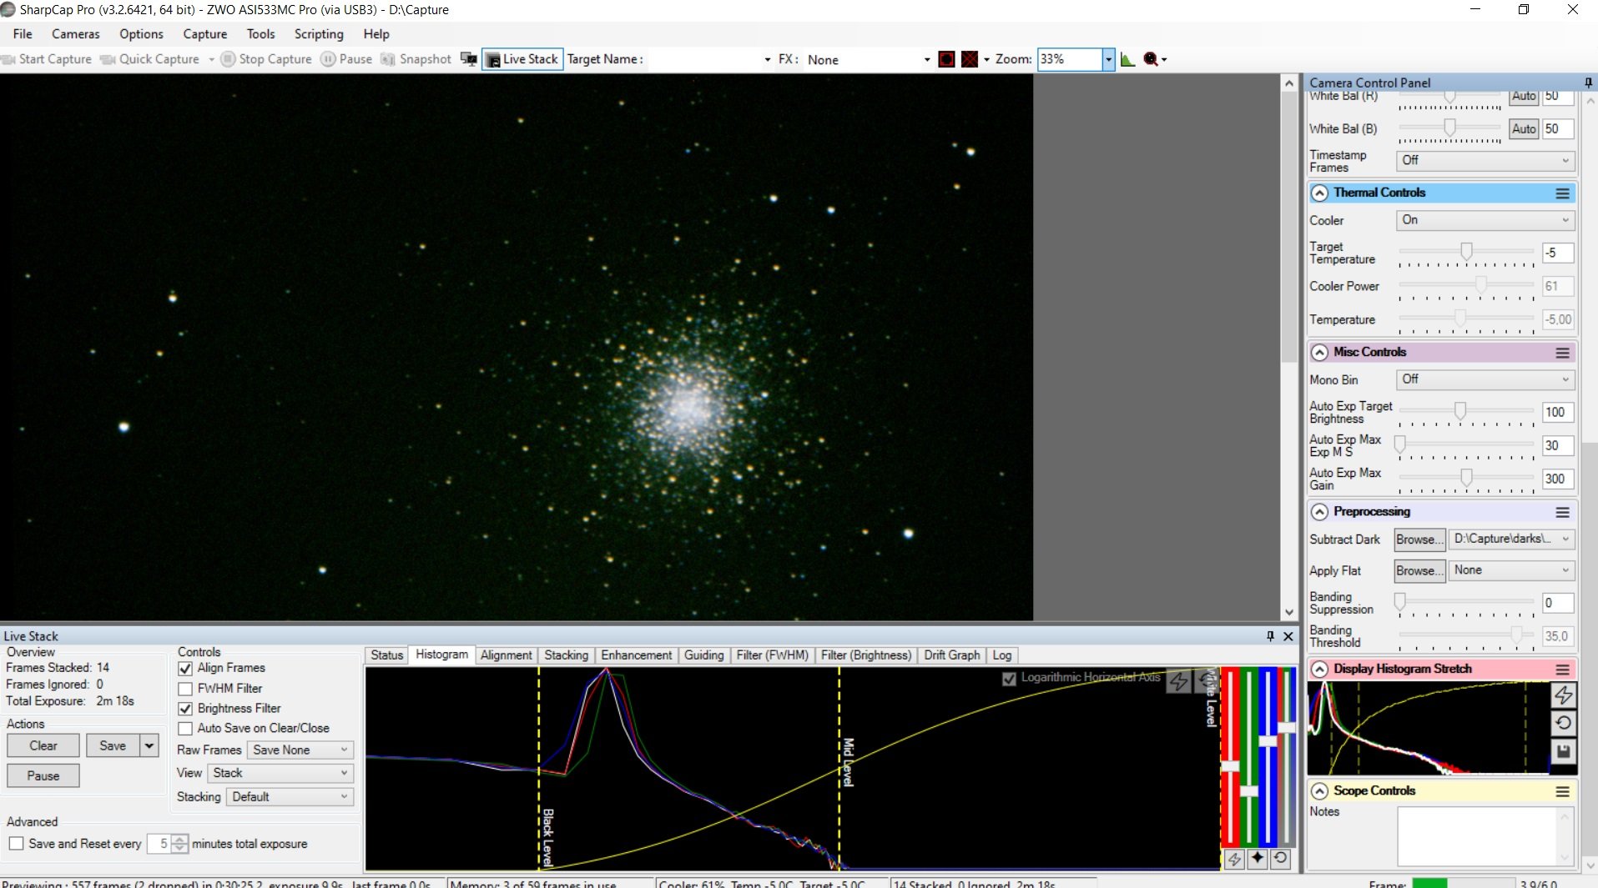Click the reset icon in Display Histogram Stretch
1598x888 pixels.
click(1563, 723)
